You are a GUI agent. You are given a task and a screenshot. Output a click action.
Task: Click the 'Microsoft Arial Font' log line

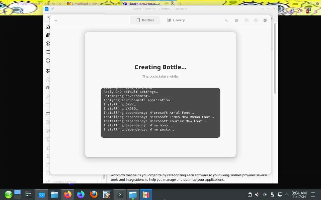coord(148,113)
